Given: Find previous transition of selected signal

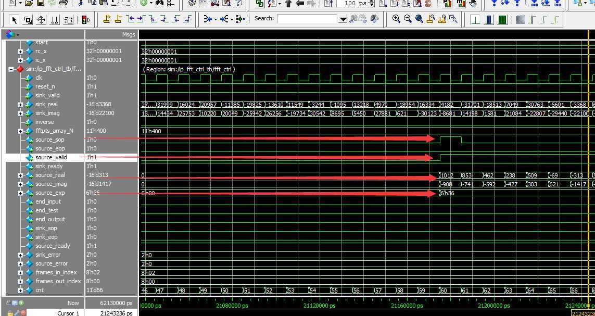Looking at the screenshot, I should 130,19.
